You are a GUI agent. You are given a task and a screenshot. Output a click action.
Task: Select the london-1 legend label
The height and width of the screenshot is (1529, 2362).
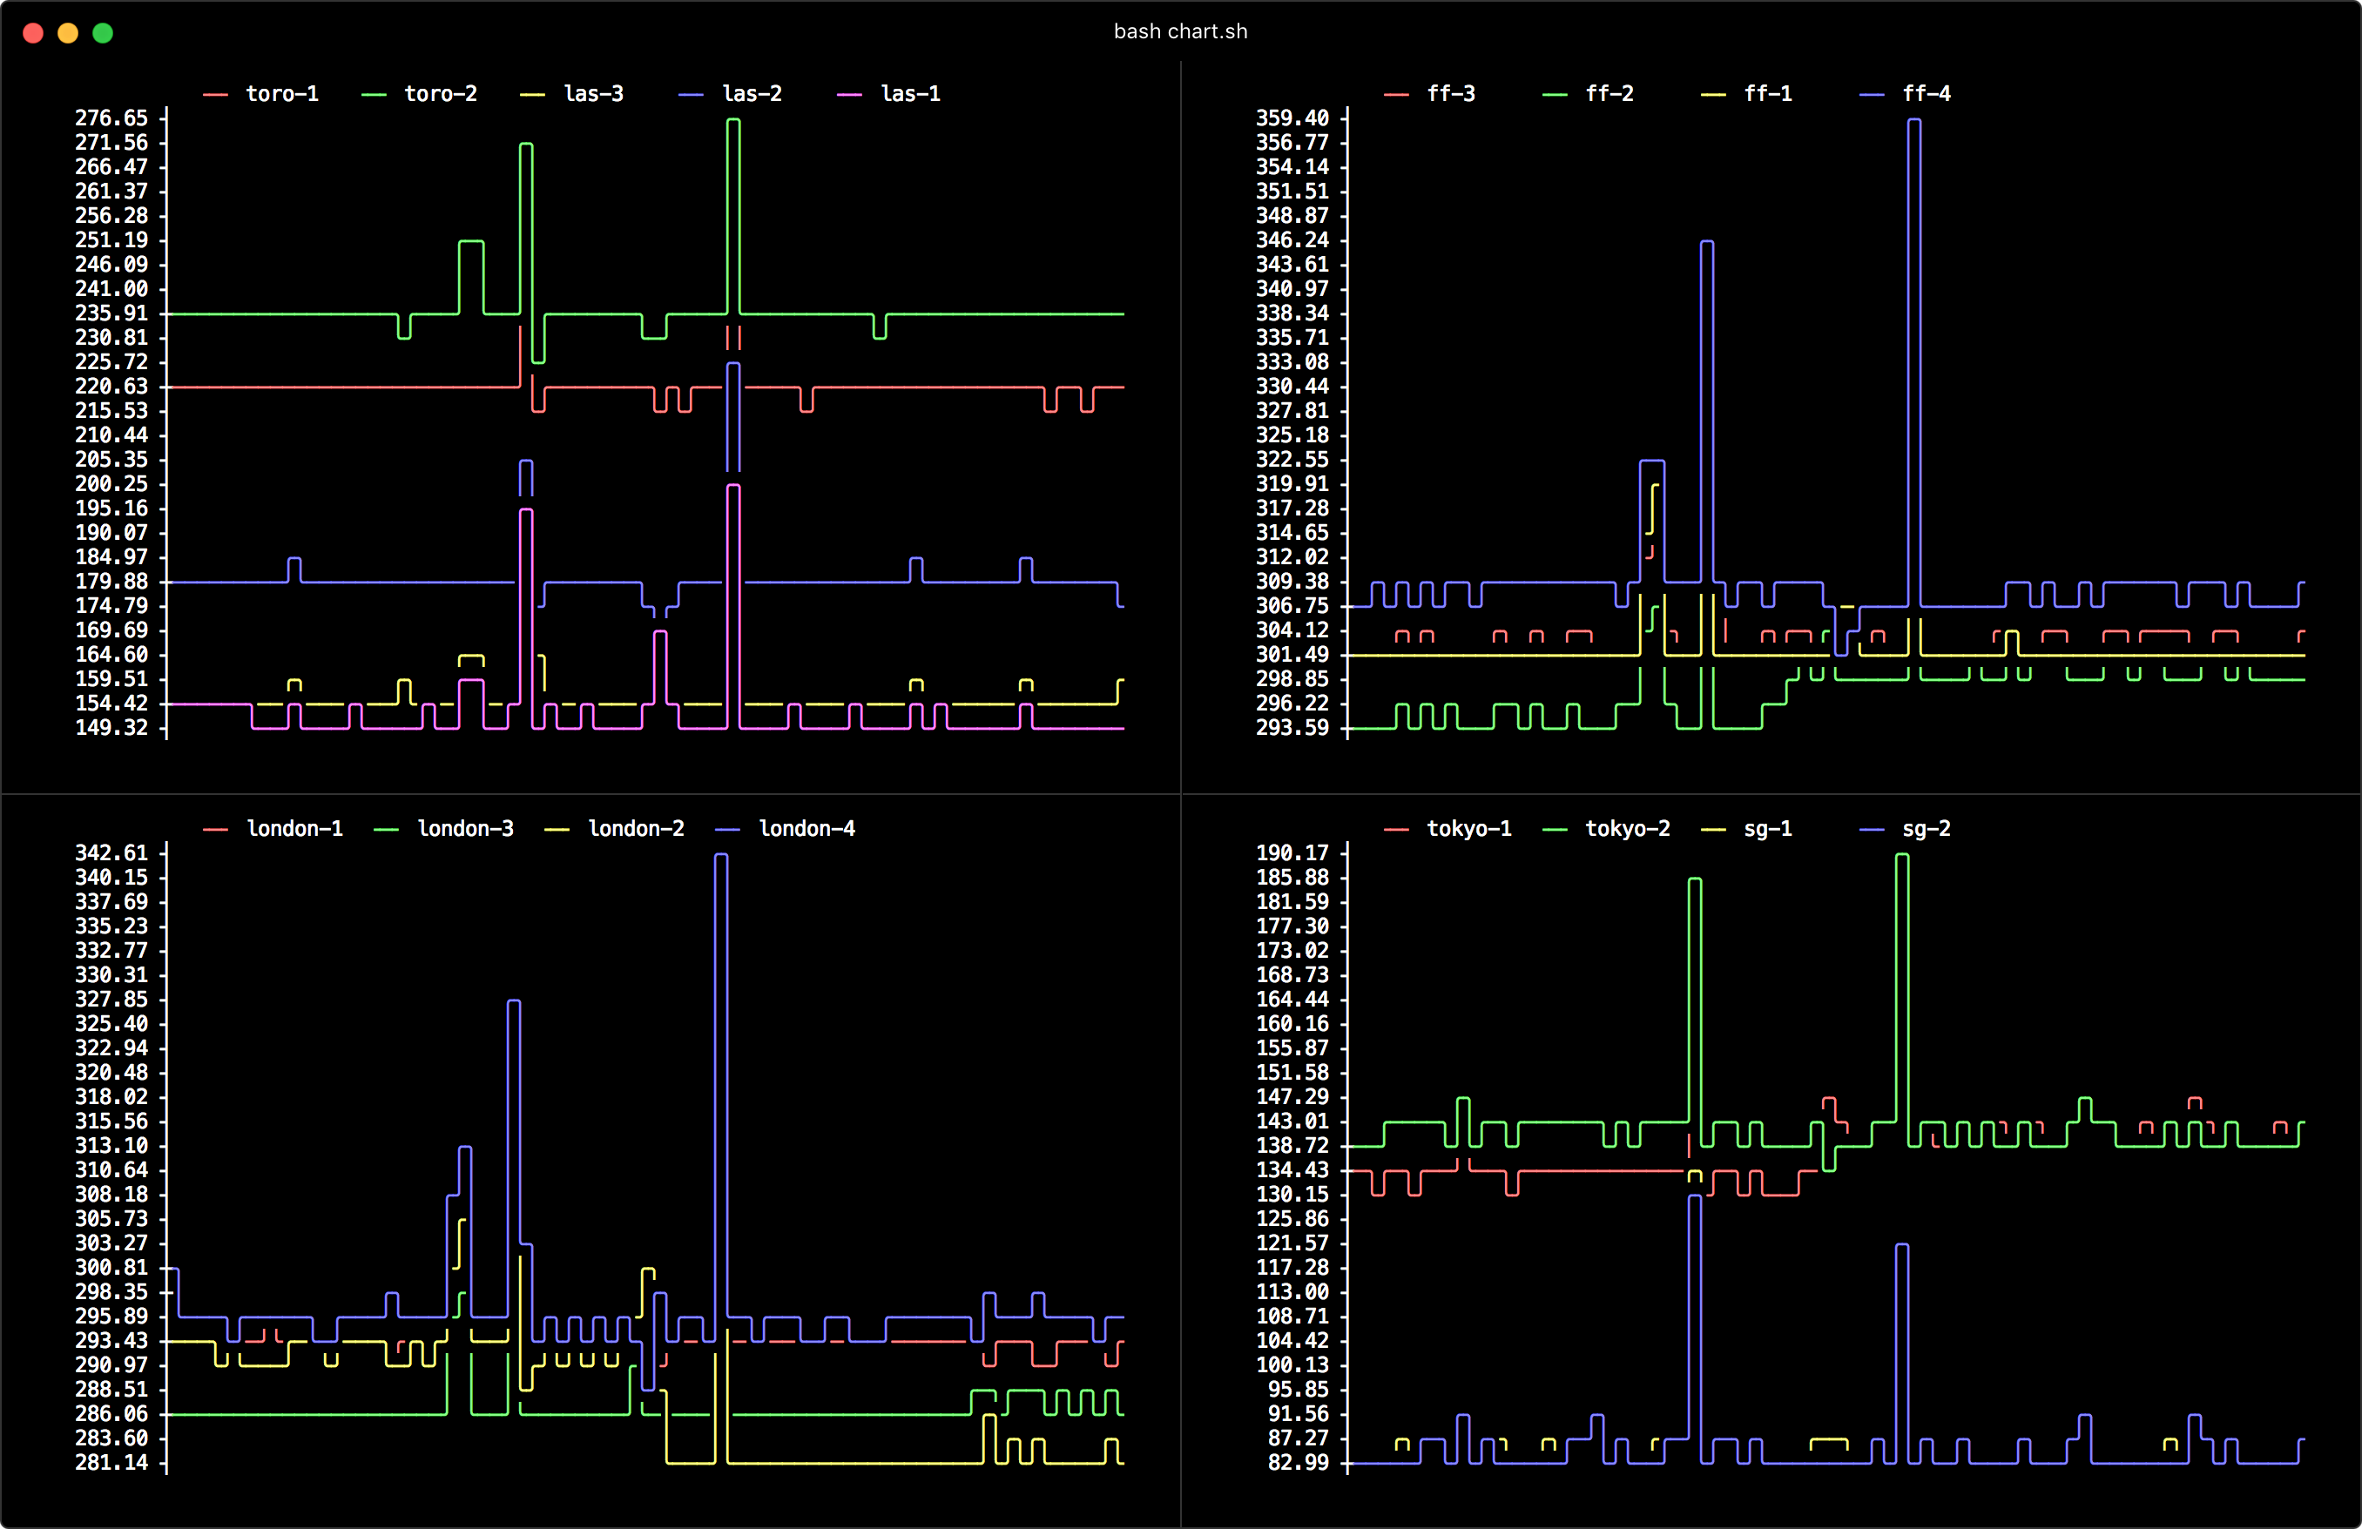point(294,828)
